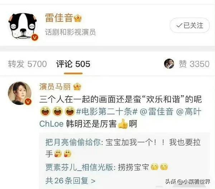Tap the thumbs-up emoji after 厉害
215x189 pixels.
click(x=123, y=123)
